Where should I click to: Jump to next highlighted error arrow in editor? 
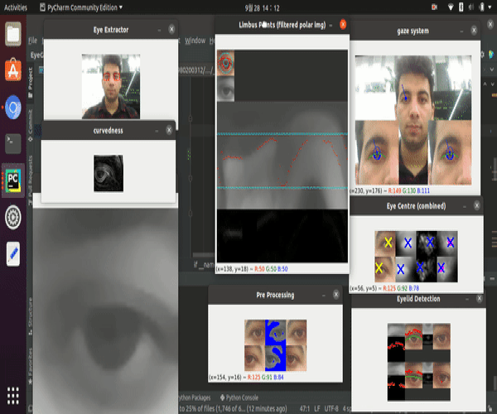pos(493,84)
